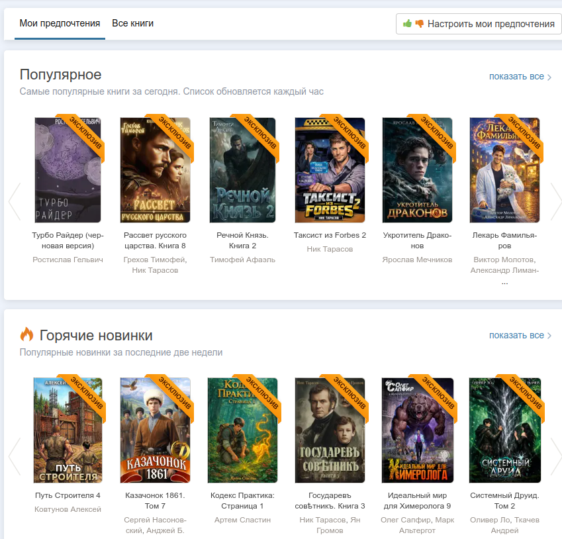Open Укротитель Драконов cover image
The height and width of the screenshot is (539, 562).
(x=417, y=170)
